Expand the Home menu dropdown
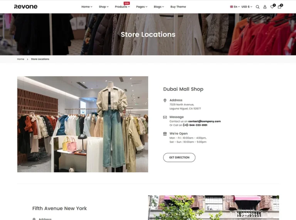 click(87, 7)
